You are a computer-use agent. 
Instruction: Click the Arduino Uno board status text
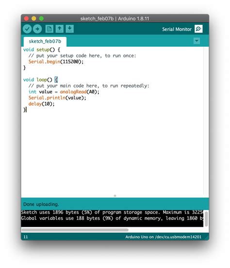[x=164, y=237]
